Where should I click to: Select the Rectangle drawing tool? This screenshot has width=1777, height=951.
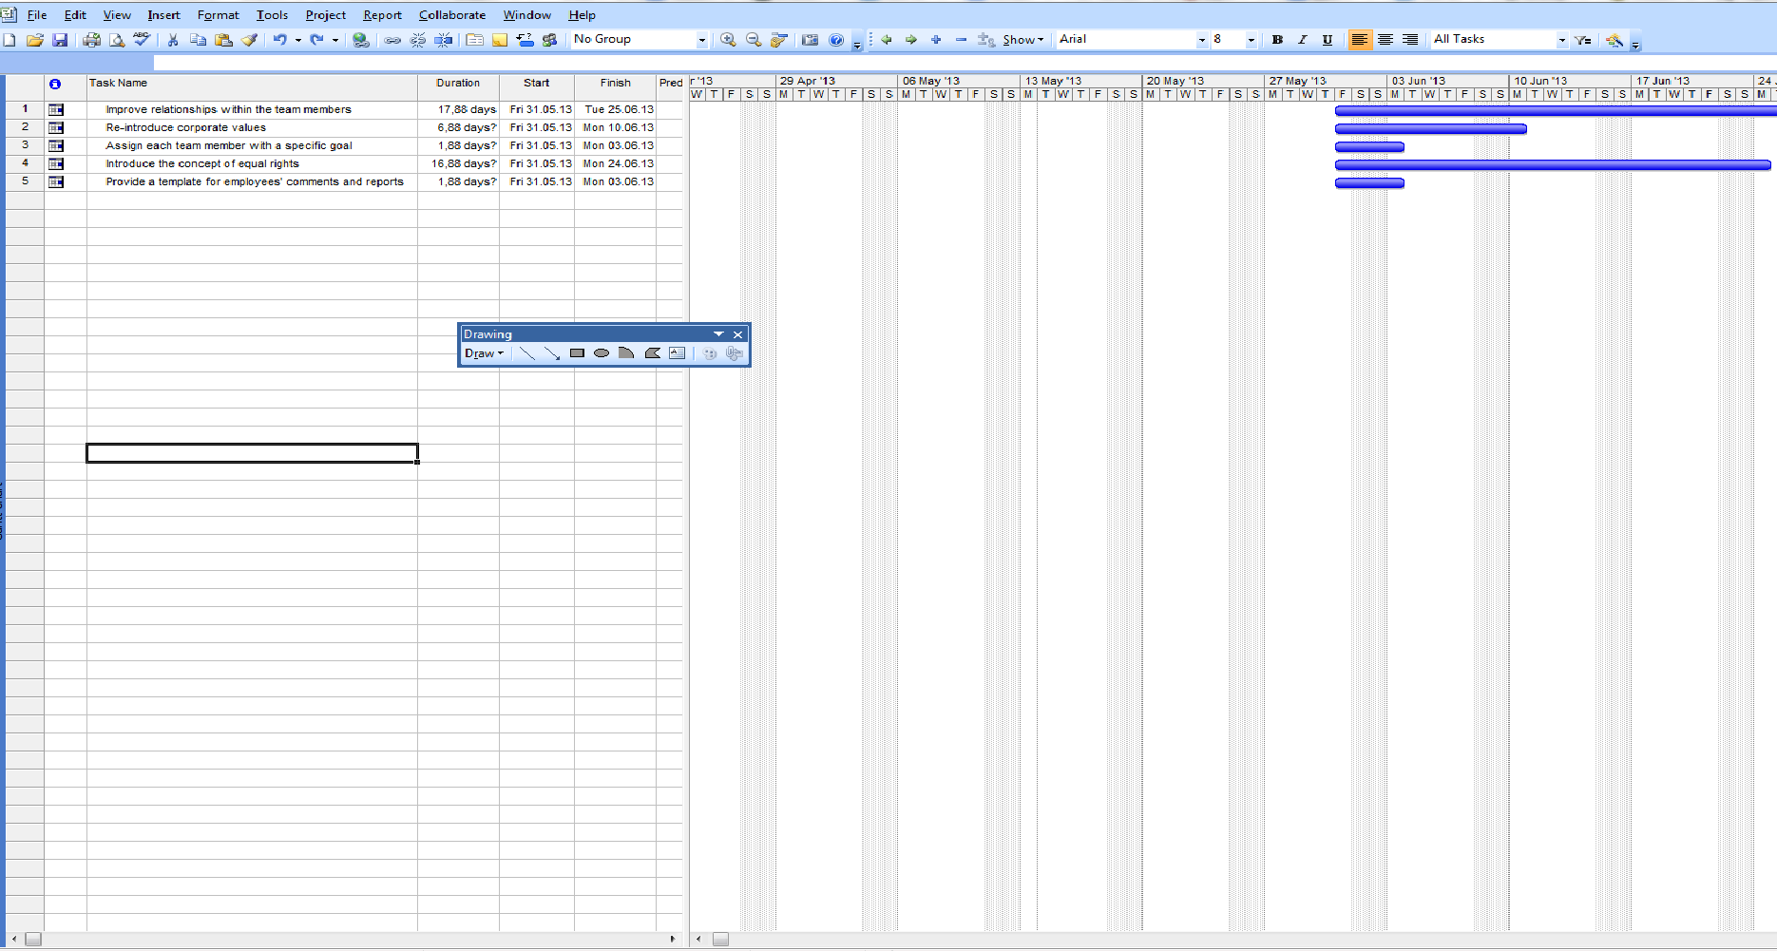(577, 353)
